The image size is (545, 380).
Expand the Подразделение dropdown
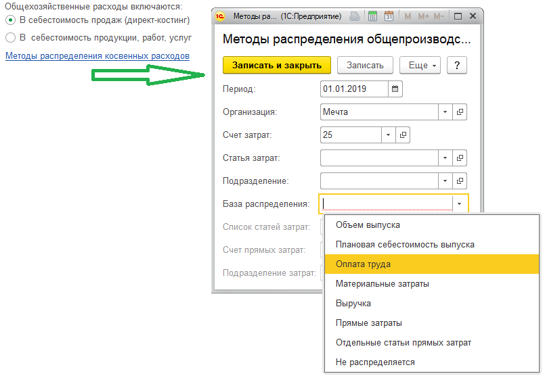445,181
